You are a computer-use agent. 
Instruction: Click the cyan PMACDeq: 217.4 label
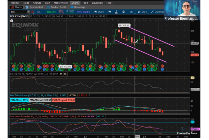coord(19,100)
